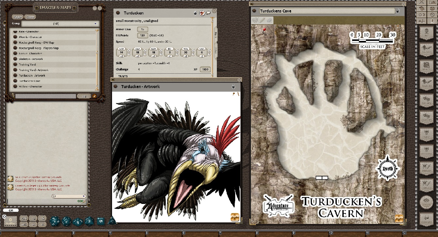Select the six-sided cube die
The width and height of the screenshot is (438, 237).
click(x=101, y=221)
